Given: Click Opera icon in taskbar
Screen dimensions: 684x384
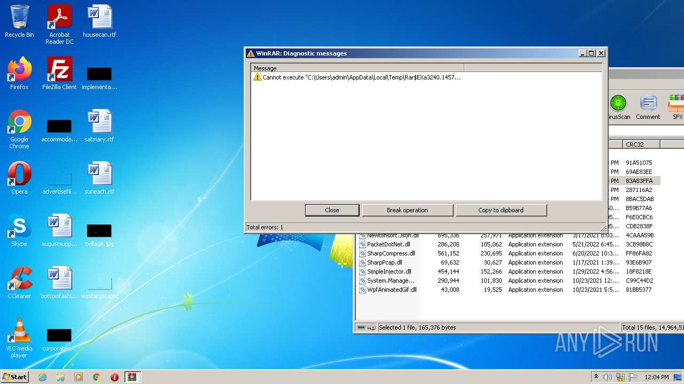Looking at the screenshot, I should (114, 377).
